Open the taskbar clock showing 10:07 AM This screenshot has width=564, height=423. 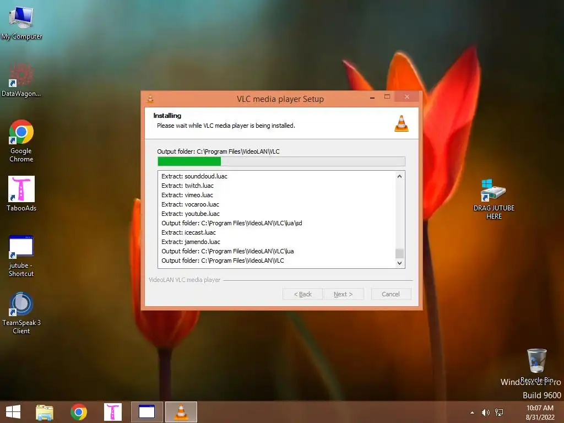pos(540,413)
